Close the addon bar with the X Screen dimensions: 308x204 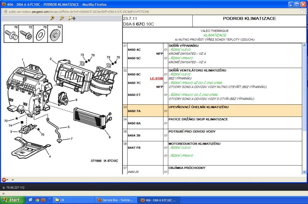coord(13,180)
